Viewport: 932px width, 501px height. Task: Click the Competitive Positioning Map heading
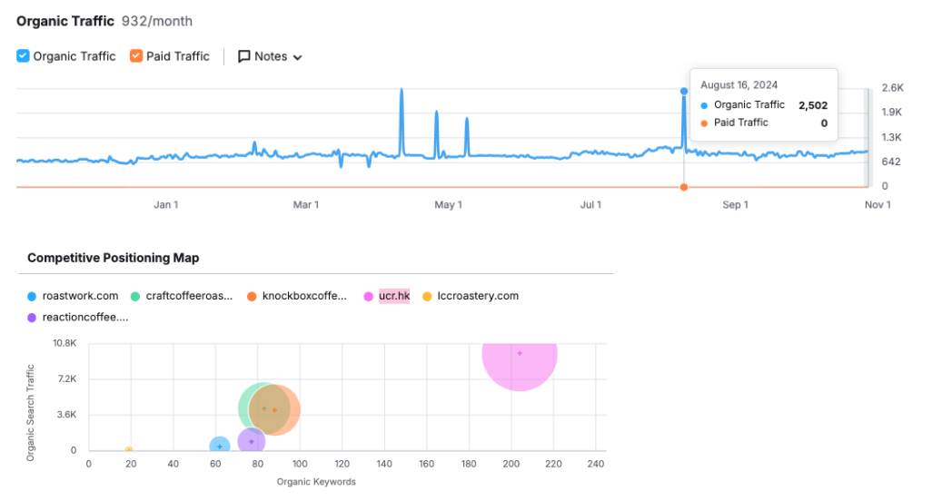[114, 258]
